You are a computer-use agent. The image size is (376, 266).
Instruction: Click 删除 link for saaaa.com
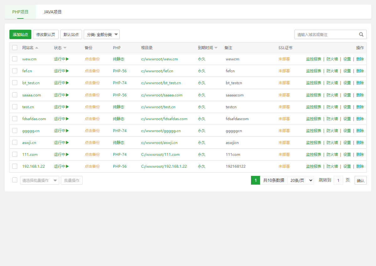click(x=360, y=95)
